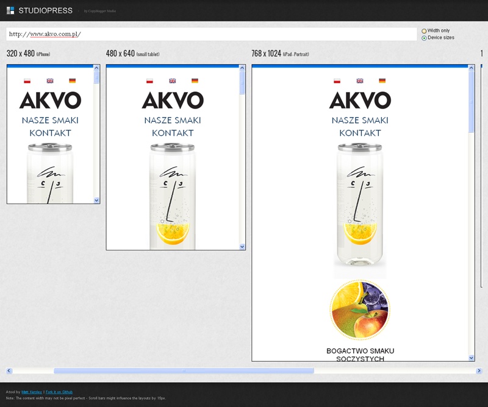Open the 'Fork it on Github' link

click(x=59, y=392)
